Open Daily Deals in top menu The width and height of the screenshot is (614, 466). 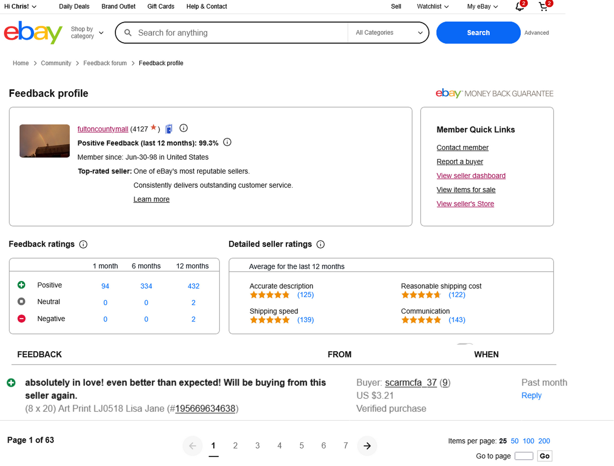(x=74, y=7)
